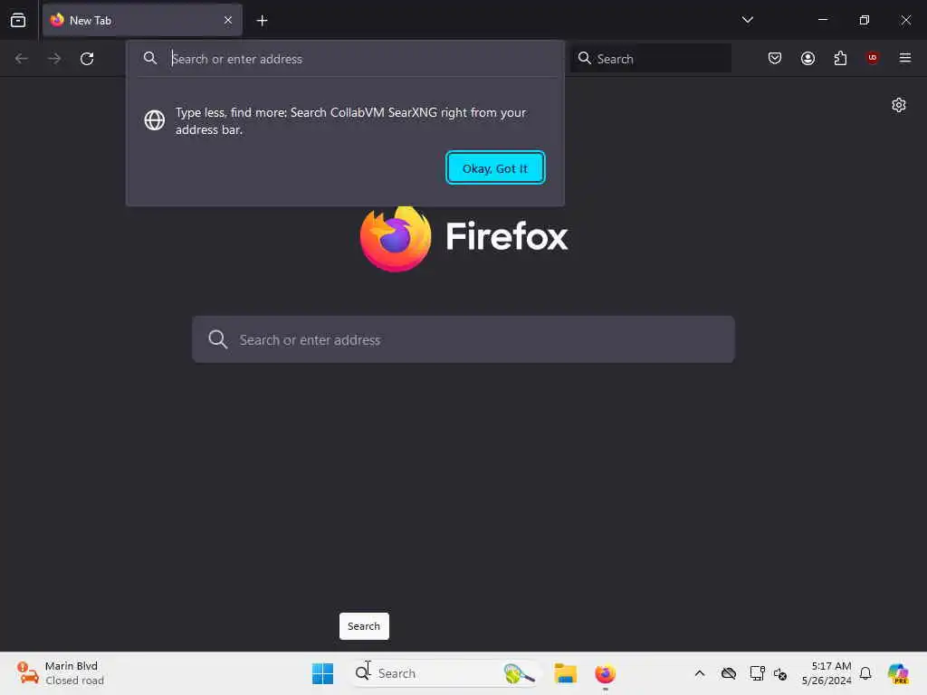Personalize new tab with gear icon

tap(899, 105)
